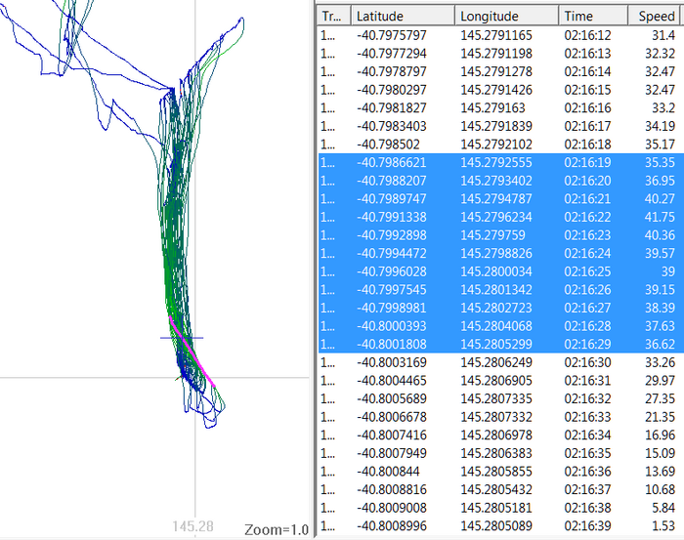The width and height of the screenshot is (684, 540).
Task: Click the Time column header
Action: click(x=592, y=17)
